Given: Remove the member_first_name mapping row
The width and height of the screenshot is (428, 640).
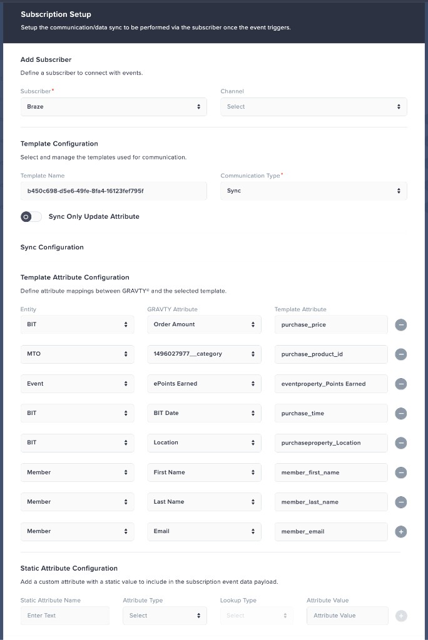Looking at the screenshot, I should tap(400, 472).
